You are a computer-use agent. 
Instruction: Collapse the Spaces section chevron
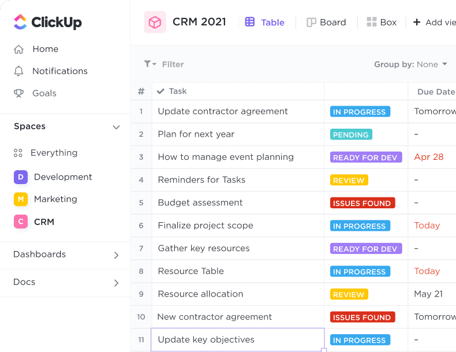click(117, 128)
